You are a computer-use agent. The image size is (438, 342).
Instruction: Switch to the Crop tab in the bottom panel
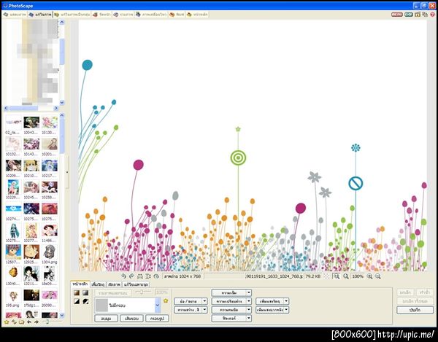click(x=114, y=284)
